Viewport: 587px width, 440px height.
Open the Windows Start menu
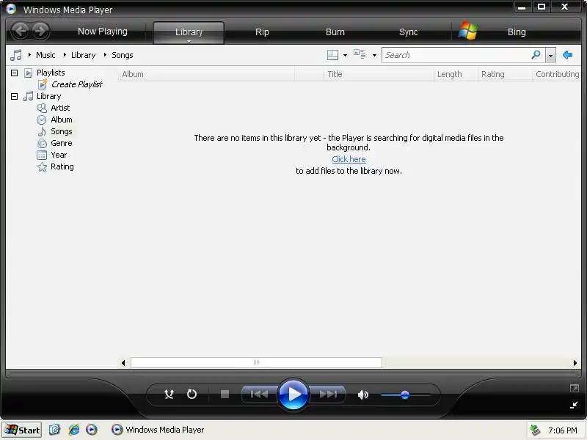click(22, 430)
